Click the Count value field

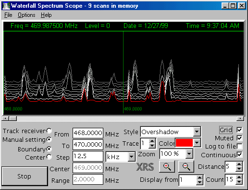(231, 179)
